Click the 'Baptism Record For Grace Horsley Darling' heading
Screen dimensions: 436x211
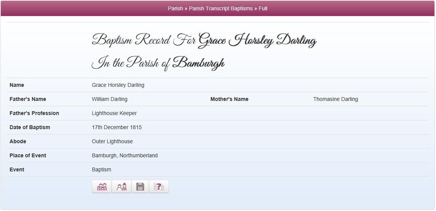[x=204, y=40]
